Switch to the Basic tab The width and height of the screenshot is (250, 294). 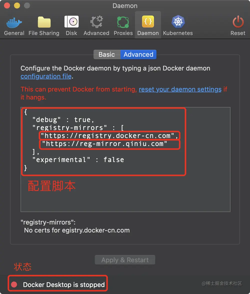107,54
